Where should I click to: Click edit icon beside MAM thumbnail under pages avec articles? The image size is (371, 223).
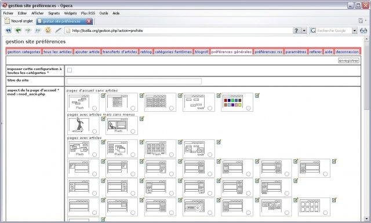coord(219,142)
